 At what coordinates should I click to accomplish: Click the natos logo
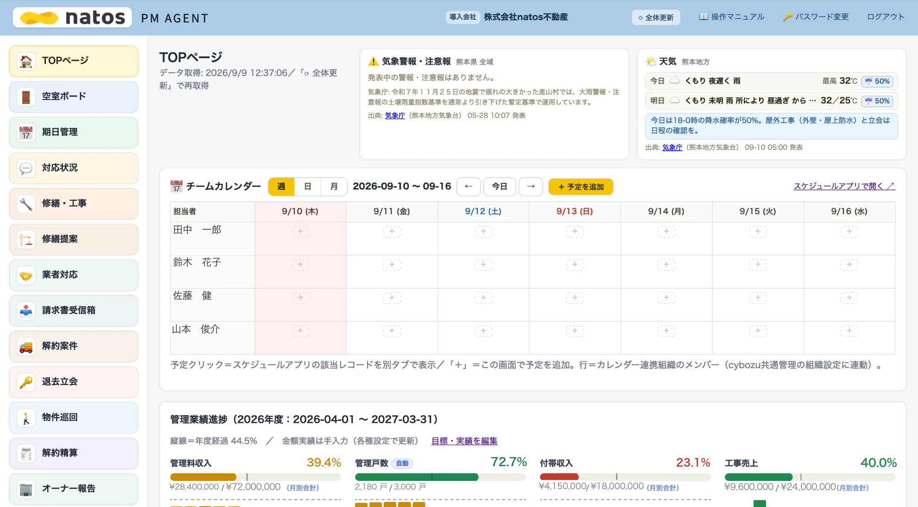pyautogui.click(x=73, y=17)
